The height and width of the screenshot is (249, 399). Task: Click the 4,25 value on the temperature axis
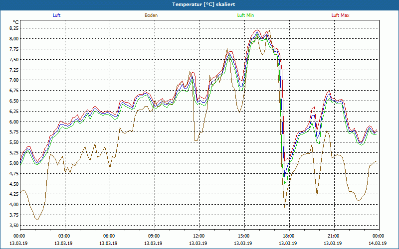14,194
